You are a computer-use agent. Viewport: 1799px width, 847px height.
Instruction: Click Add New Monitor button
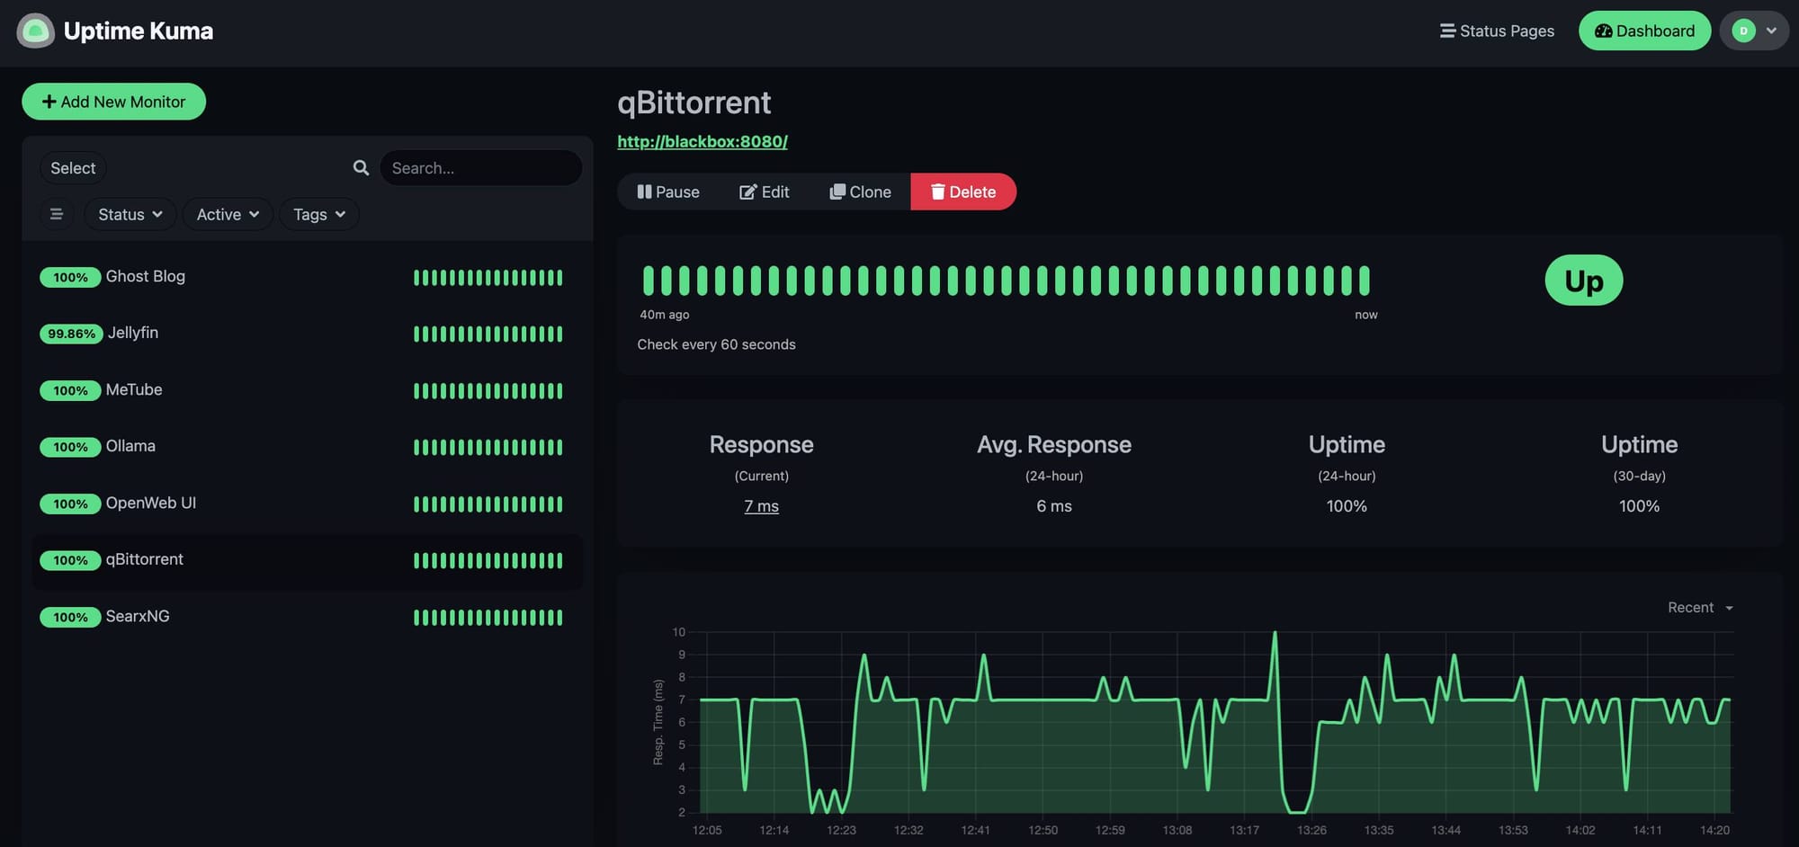pos(114,102)
